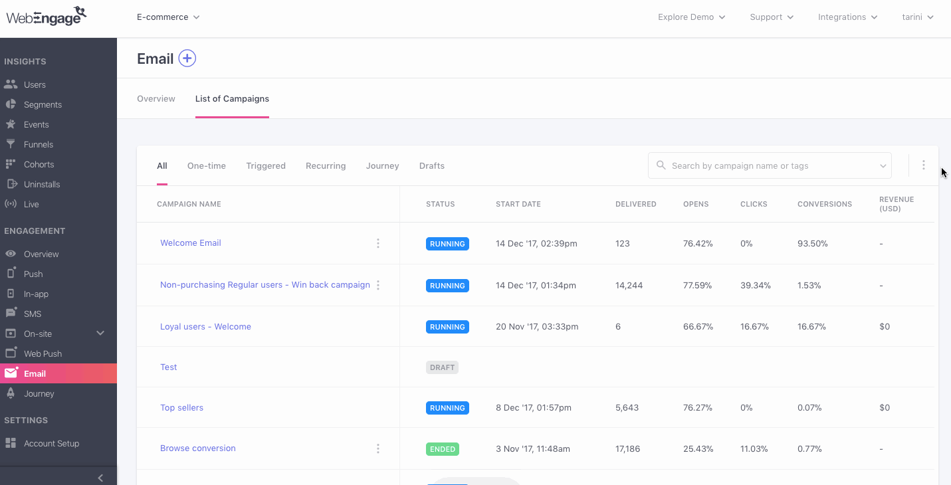Open the Loyal users - Welcome campaign
This screenshot has width=951, height=485.
click(205, 327)
